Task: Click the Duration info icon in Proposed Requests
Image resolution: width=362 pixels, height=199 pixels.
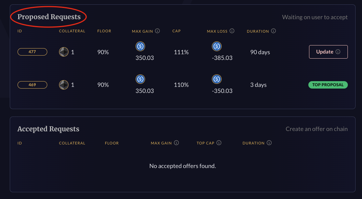Action: point(273,31)
